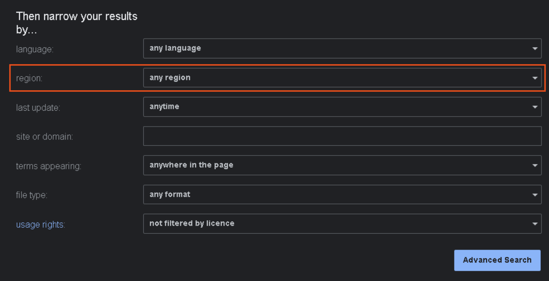Click the "terms appearing:" label
The height and width of the screenshot is (281, 549).
tap(49, 166)
